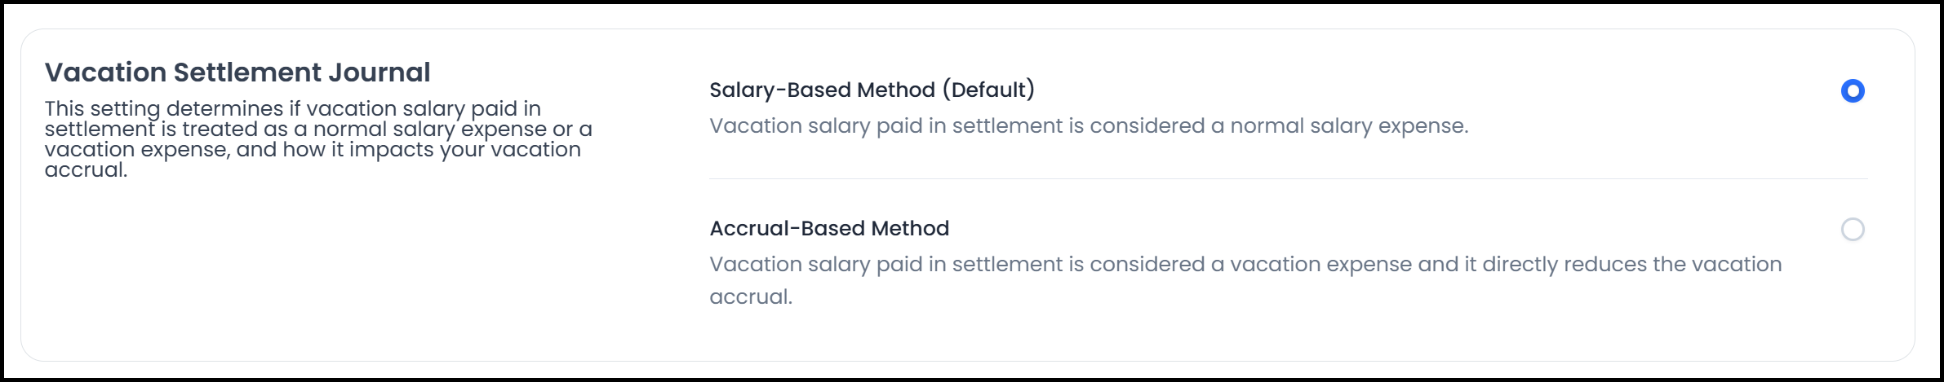Click the "Salary-Based Method (Default)" option label
Image resolution: width=1944 pixels, height=382 pixels.
pyautogui.click(x=872, y=90)
